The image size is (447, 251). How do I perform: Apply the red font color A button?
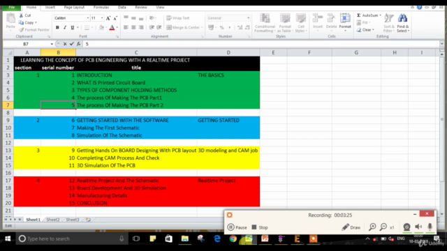(112, 28)
